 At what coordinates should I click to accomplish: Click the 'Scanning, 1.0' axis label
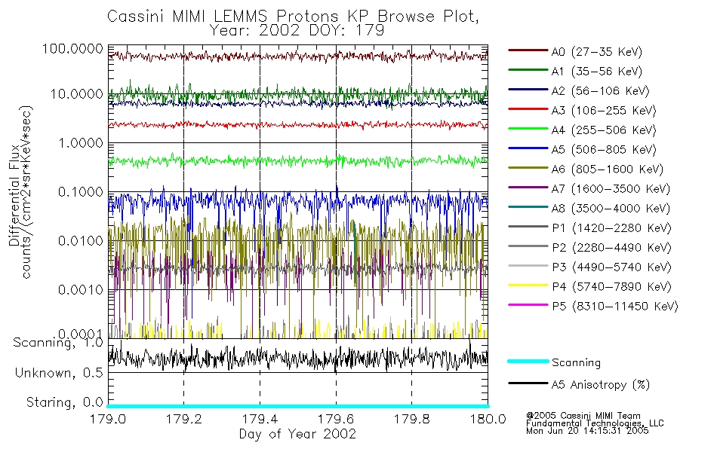point(58,343)
